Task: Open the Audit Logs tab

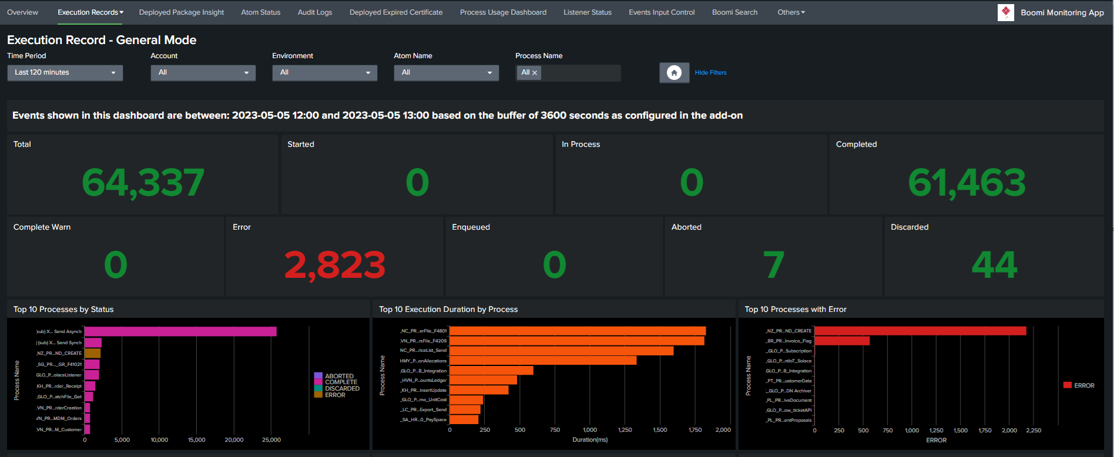Action: coord(315,12)
